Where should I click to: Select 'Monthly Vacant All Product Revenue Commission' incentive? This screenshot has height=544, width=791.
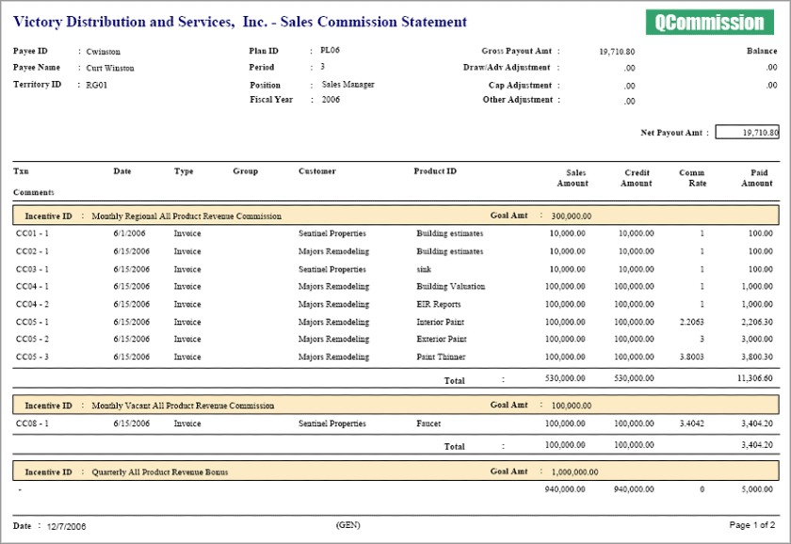[183, 406]
